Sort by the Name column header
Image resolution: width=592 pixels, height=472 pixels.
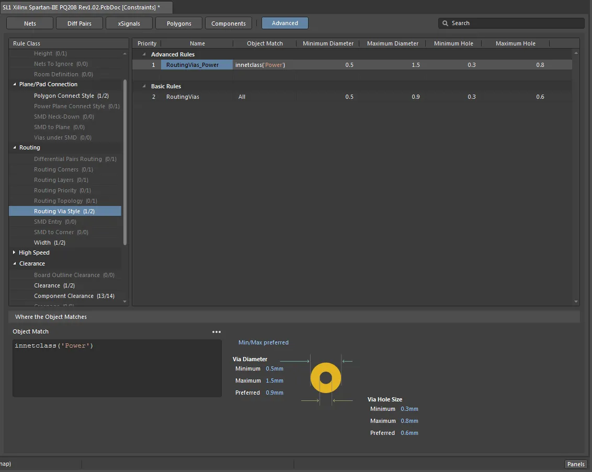coord(197,43)
